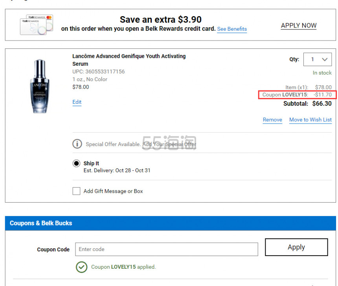Click Edit under the product details
Image resolution: width=338 pixels, height=286 pixels.
[x=77, y=102]
